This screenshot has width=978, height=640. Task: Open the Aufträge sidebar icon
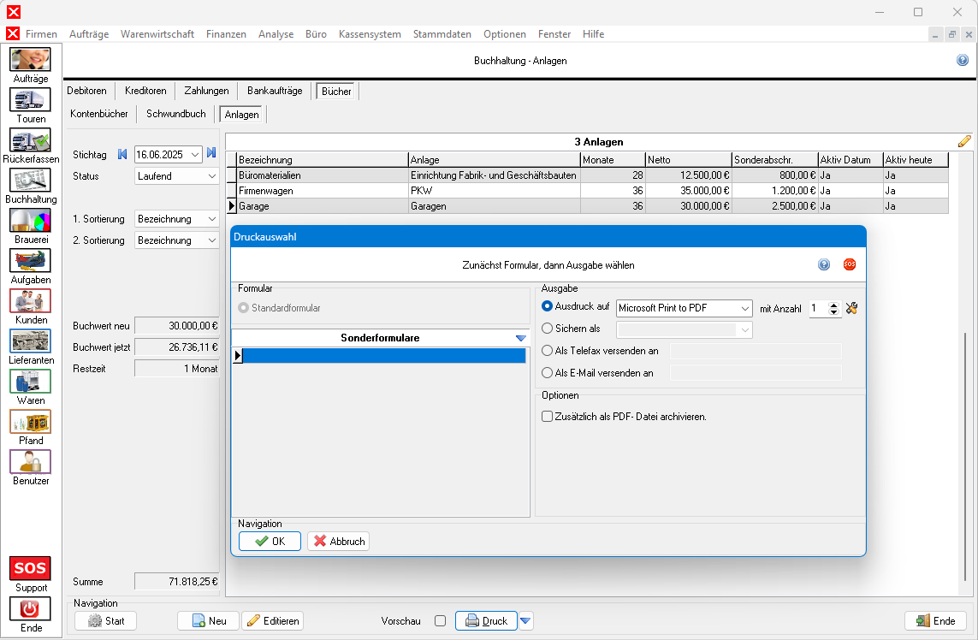pyautogui.click(x=30, y=60)
